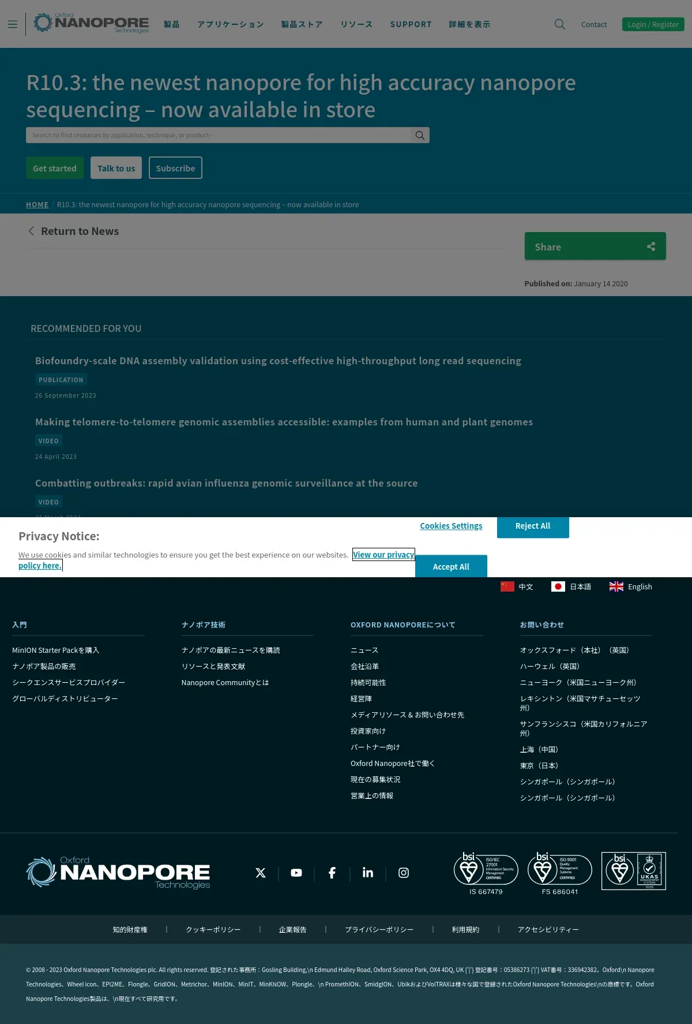The width and height of the screenshot is (692, 1024).
Task: Submit resource search with magnifier button
Action: [420, 135]
